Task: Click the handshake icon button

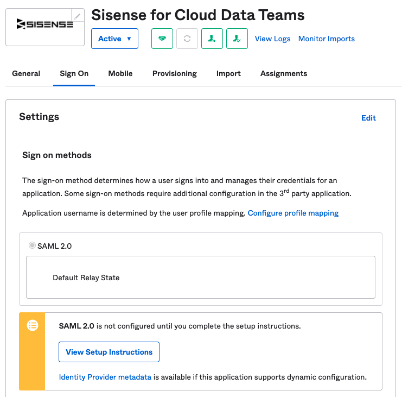Action: click(x=162, y=39)
